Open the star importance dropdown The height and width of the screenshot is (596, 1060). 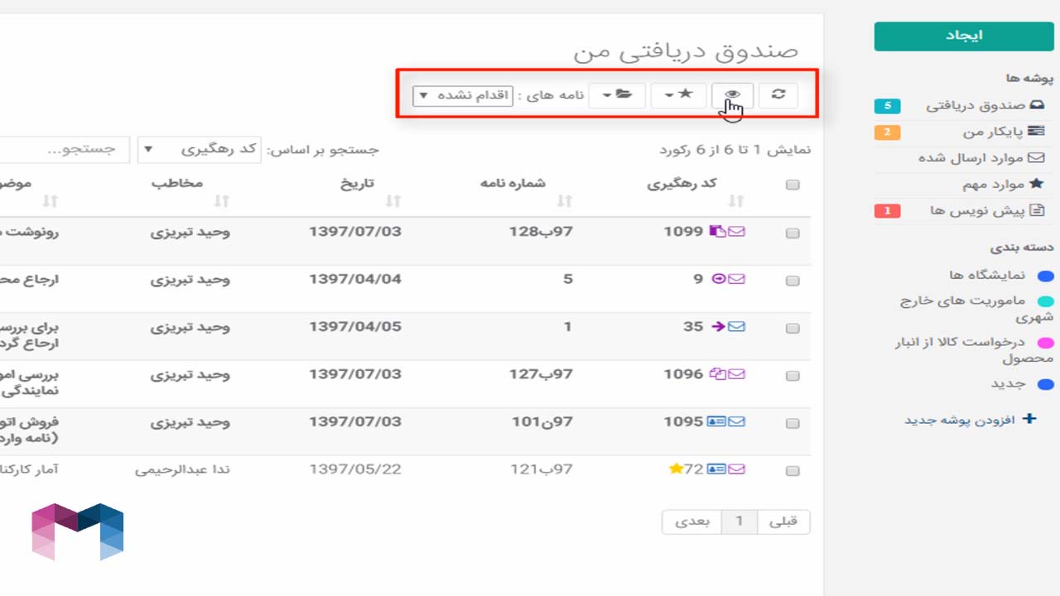[x=678, y=94]
